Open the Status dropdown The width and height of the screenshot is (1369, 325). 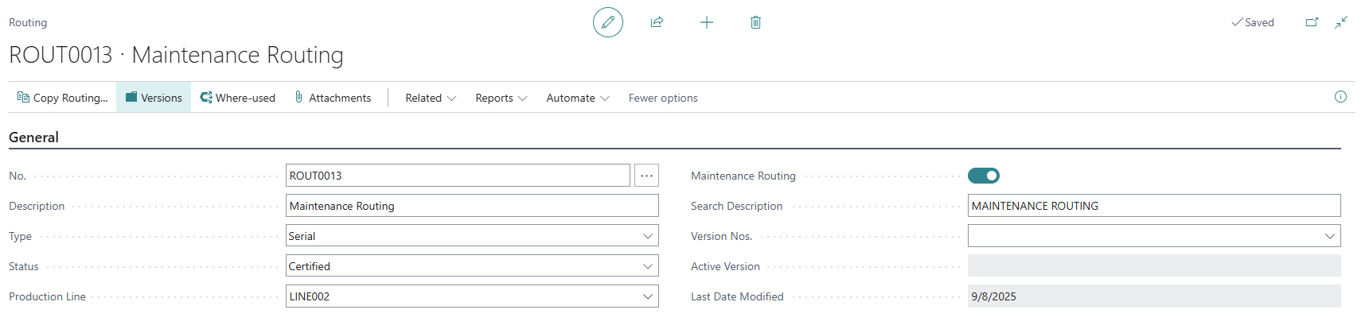pos(648,266)
